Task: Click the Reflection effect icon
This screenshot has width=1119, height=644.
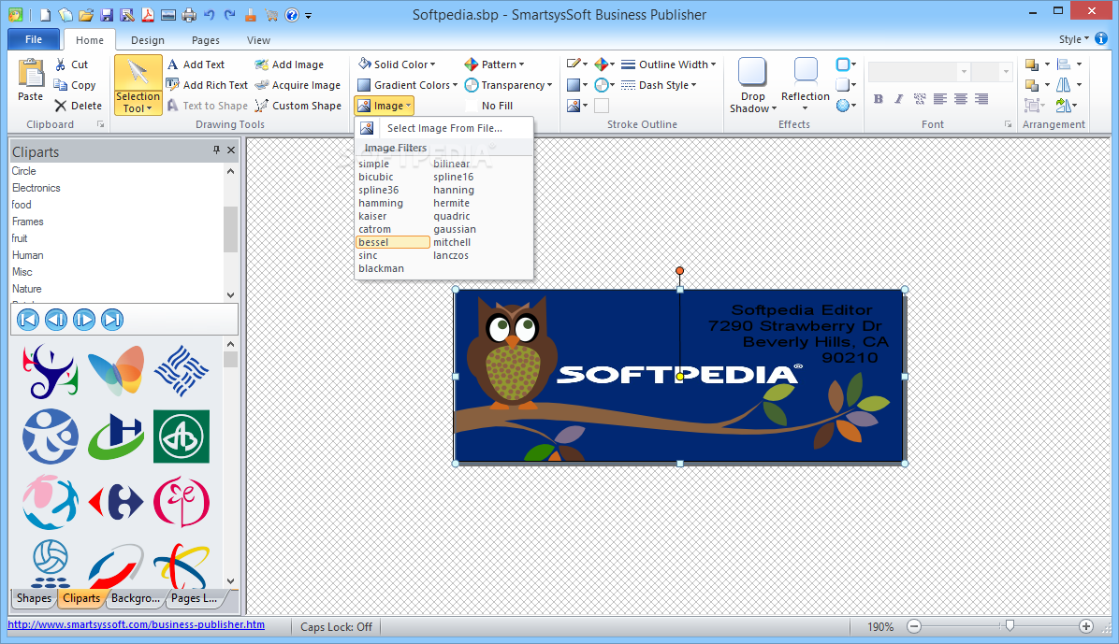Action: click(805, 72)
